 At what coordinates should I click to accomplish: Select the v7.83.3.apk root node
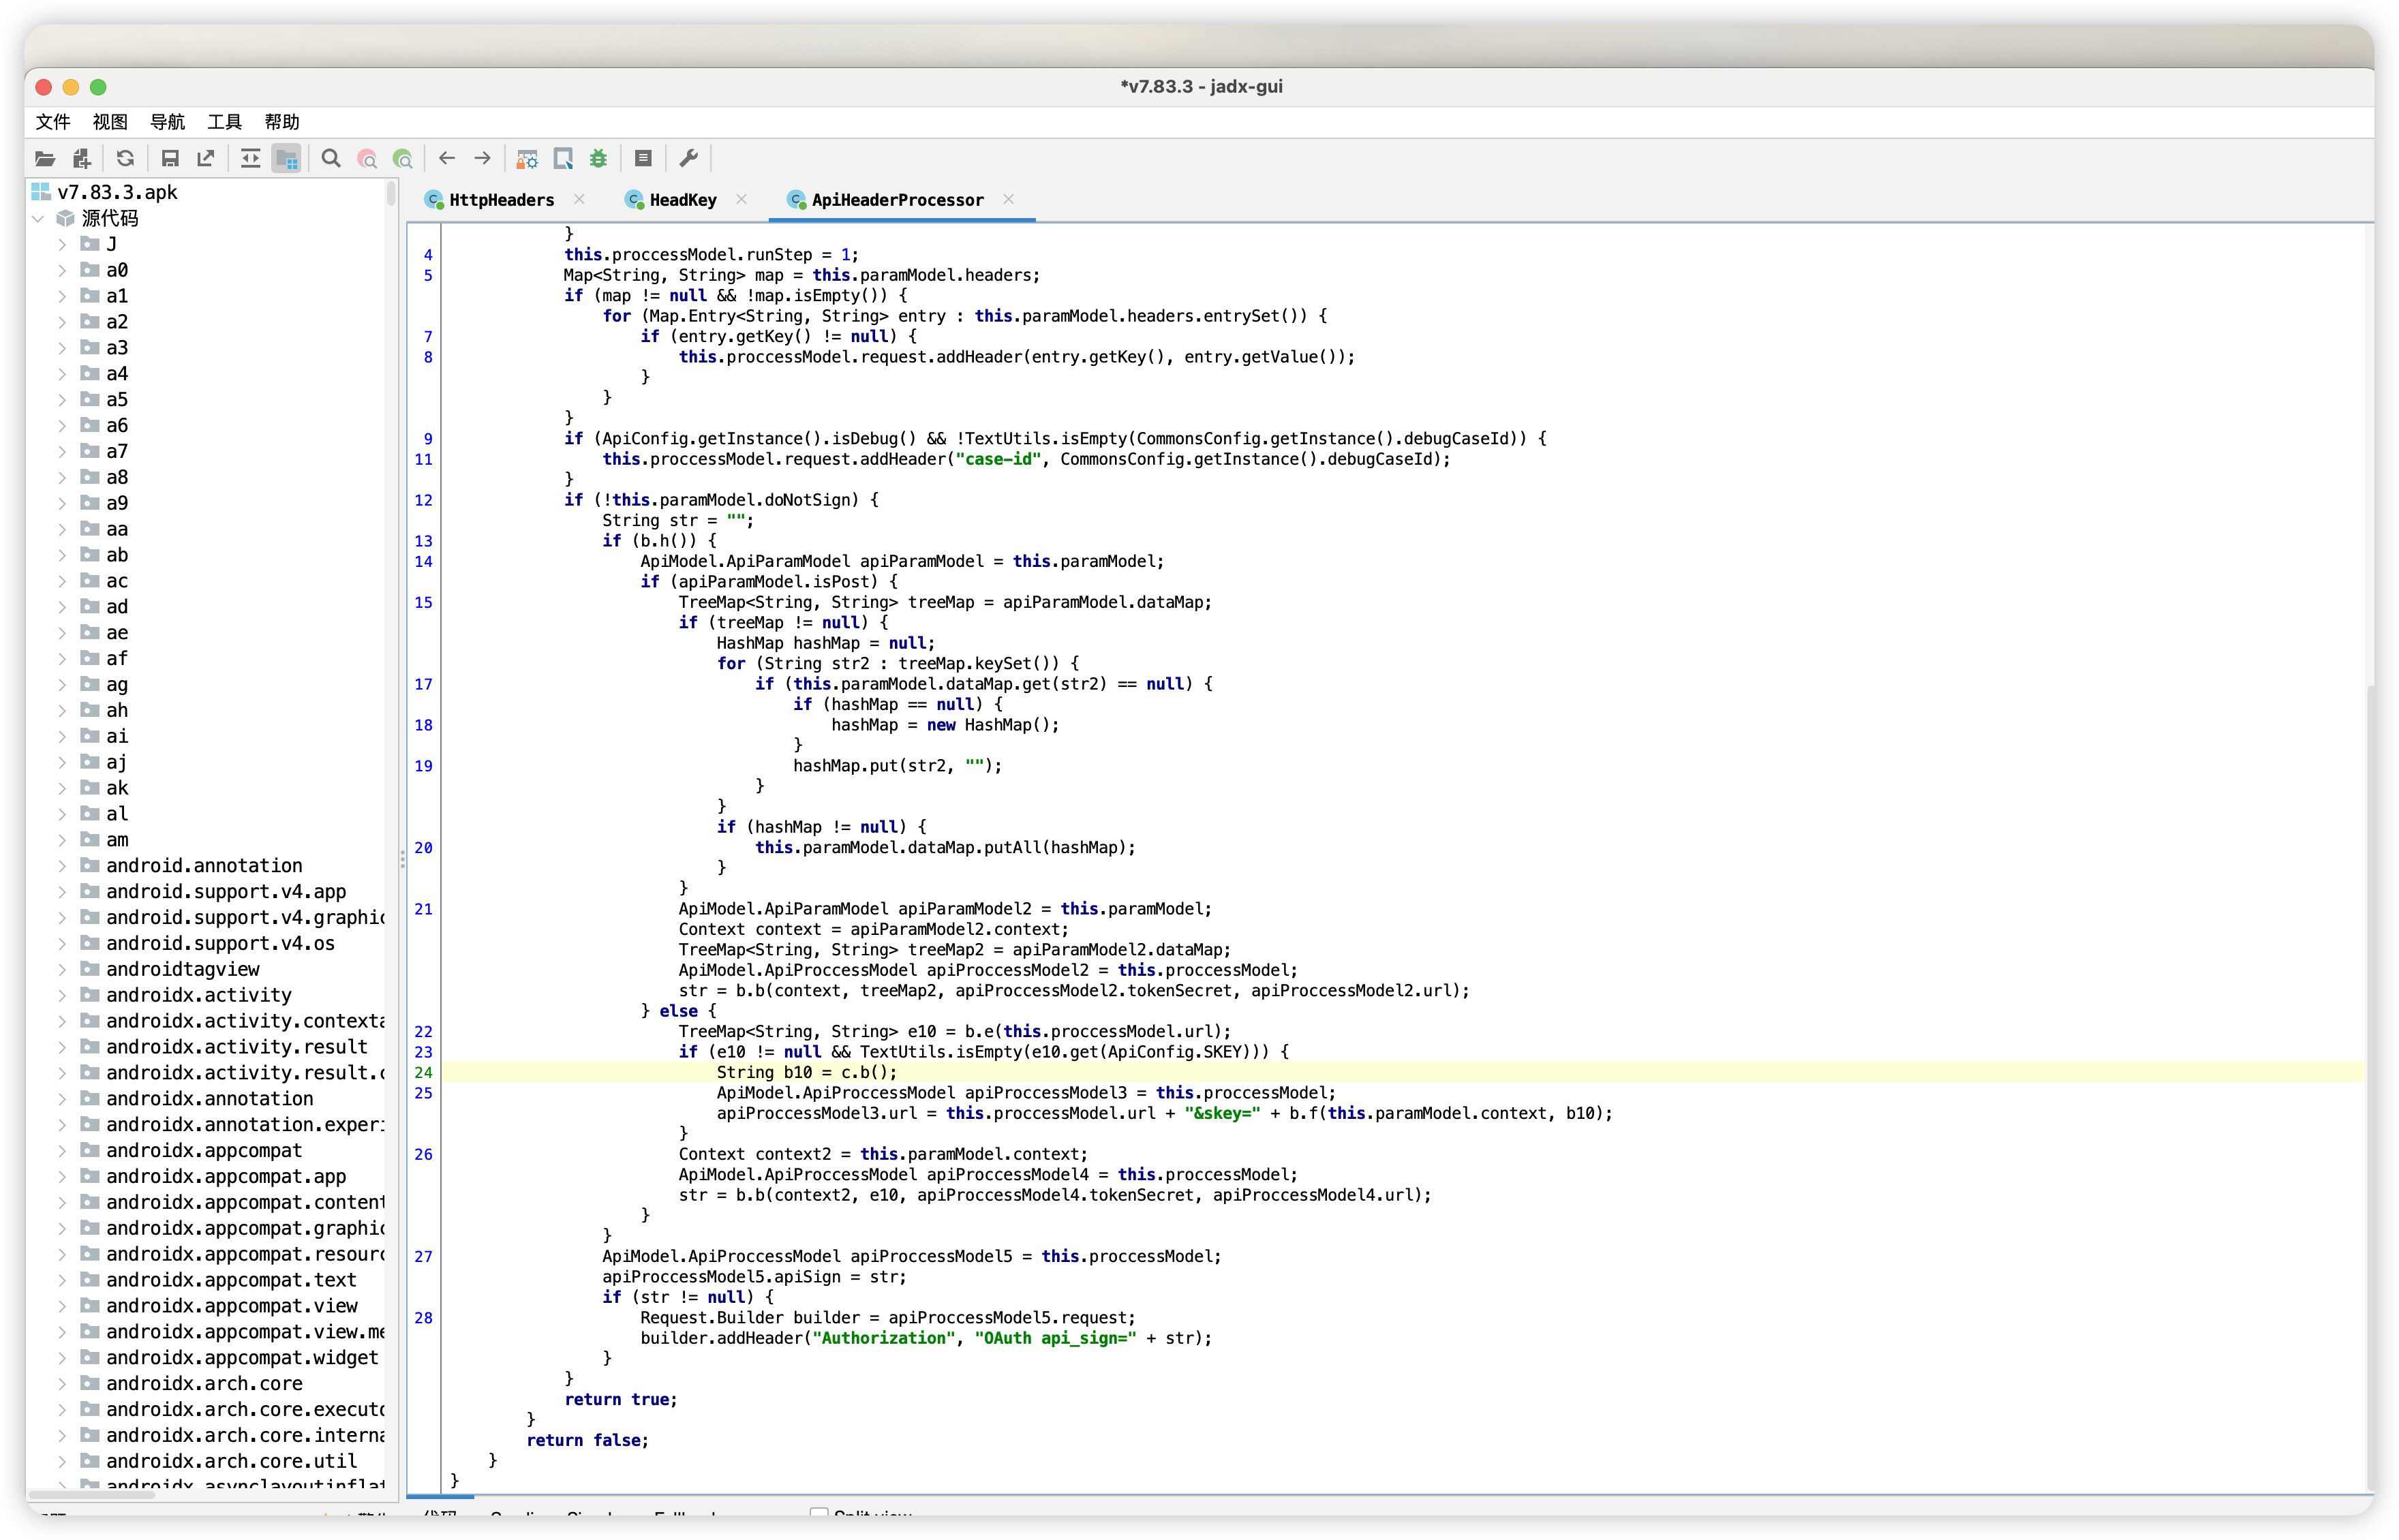(x=117, y=192)
